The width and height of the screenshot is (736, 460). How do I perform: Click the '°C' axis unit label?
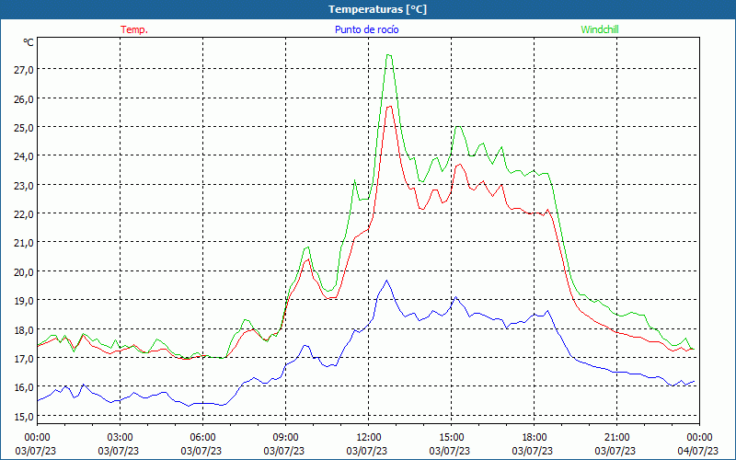[x=29, y=42]
